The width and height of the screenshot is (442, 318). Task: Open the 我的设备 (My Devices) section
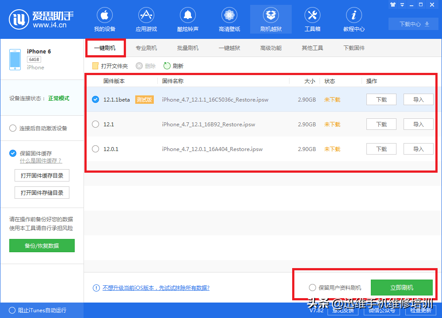pos(104,19)
